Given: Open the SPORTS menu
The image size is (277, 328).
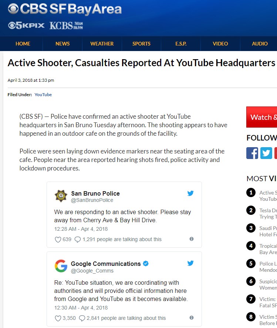Looking at the screenshot, I should click(x=141, y=44).
